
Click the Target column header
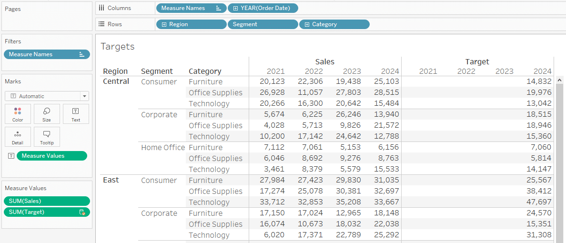(x=477, y=62)
